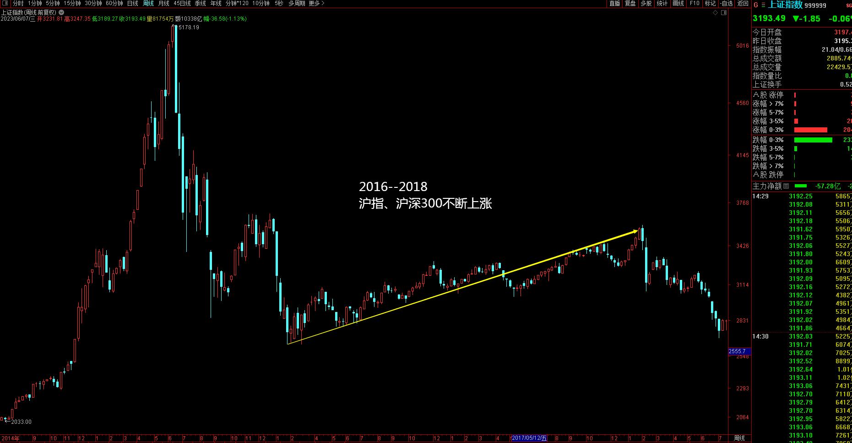Click the 周线 label at bottom right corner
Viewport: 852px width, 443px height.
pyautogui.click(x=739, y=438)
